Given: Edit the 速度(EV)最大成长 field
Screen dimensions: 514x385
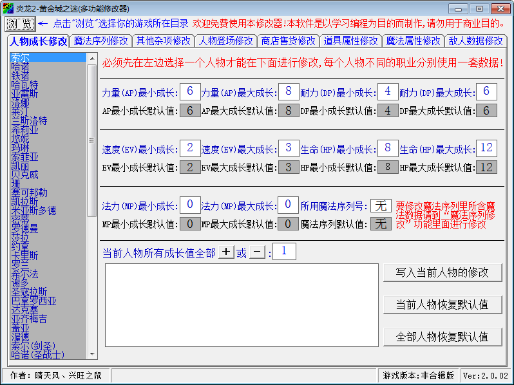Looking at the screenshot, I should pos(289,148).
